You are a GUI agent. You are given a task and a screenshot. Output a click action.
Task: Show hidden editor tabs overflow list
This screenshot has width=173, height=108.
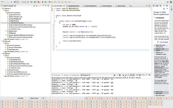point(131,6)
